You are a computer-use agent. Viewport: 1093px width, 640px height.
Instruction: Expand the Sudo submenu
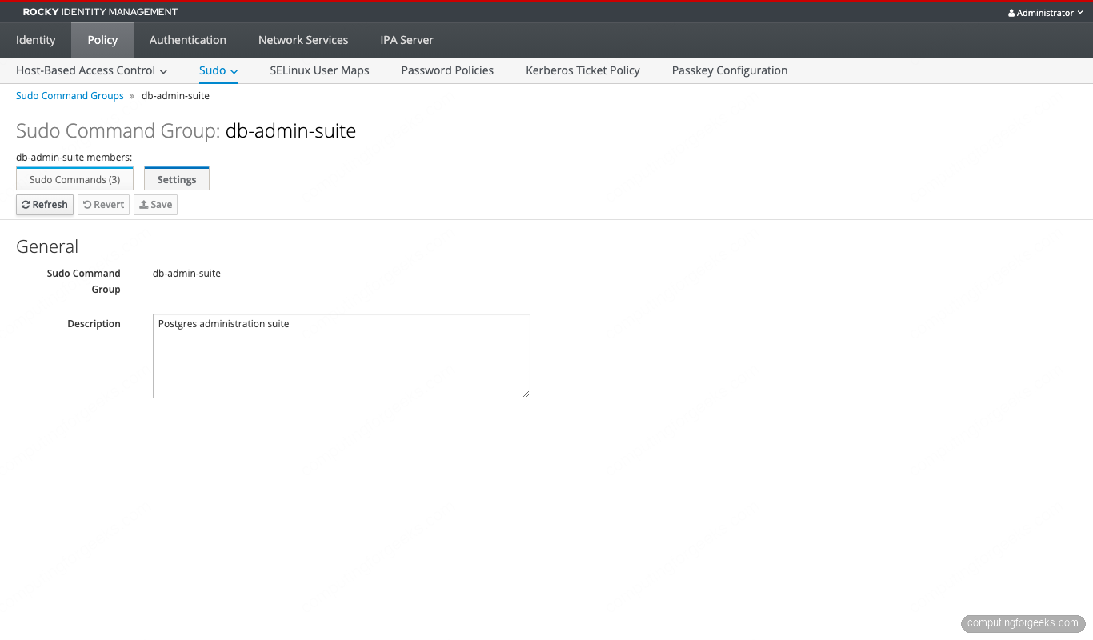tap(218, 70)
